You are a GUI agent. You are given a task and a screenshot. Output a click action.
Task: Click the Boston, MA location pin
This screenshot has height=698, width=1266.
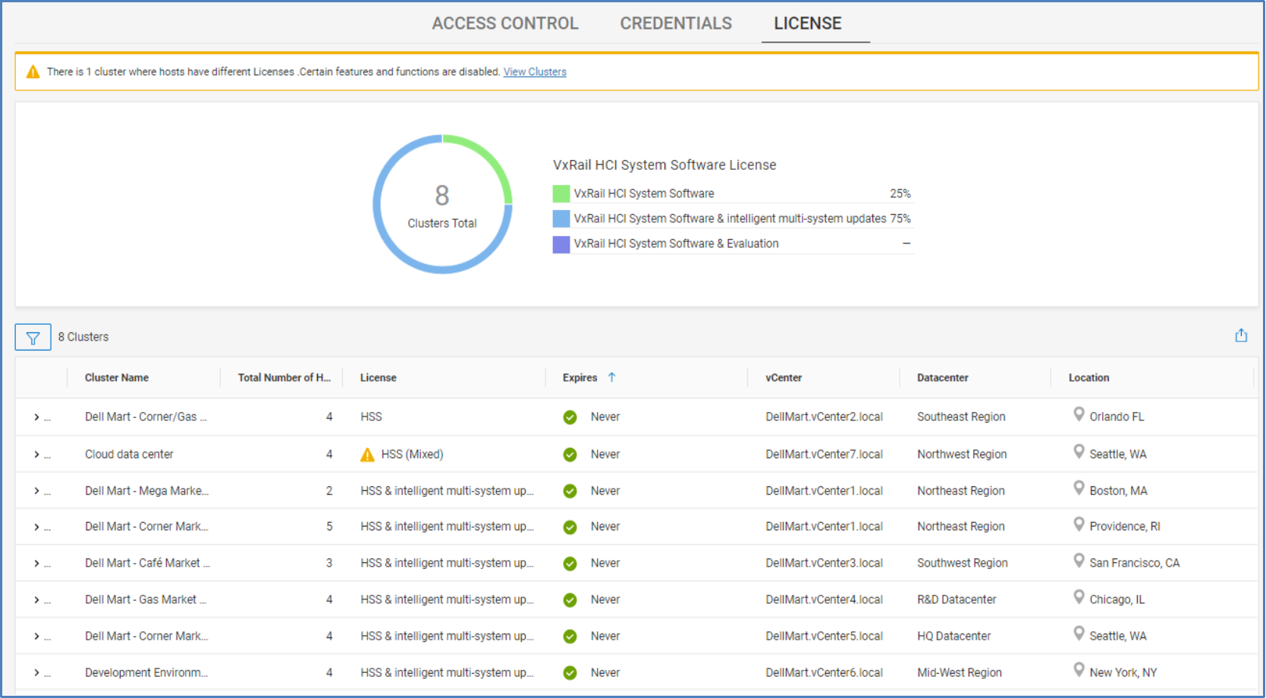tap(1079, 488)
